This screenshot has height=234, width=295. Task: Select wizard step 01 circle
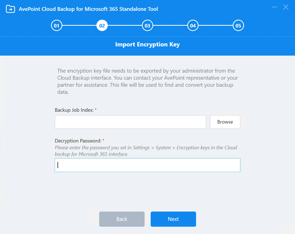coord(57,25)
